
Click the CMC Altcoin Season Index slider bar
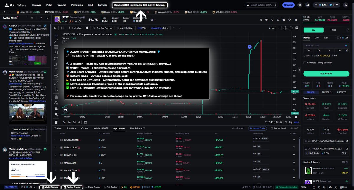pyautogui.click(x=27, y=176)
